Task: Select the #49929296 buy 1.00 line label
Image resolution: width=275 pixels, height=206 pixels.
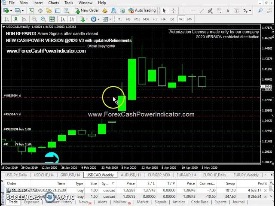Action: [17, 129]
